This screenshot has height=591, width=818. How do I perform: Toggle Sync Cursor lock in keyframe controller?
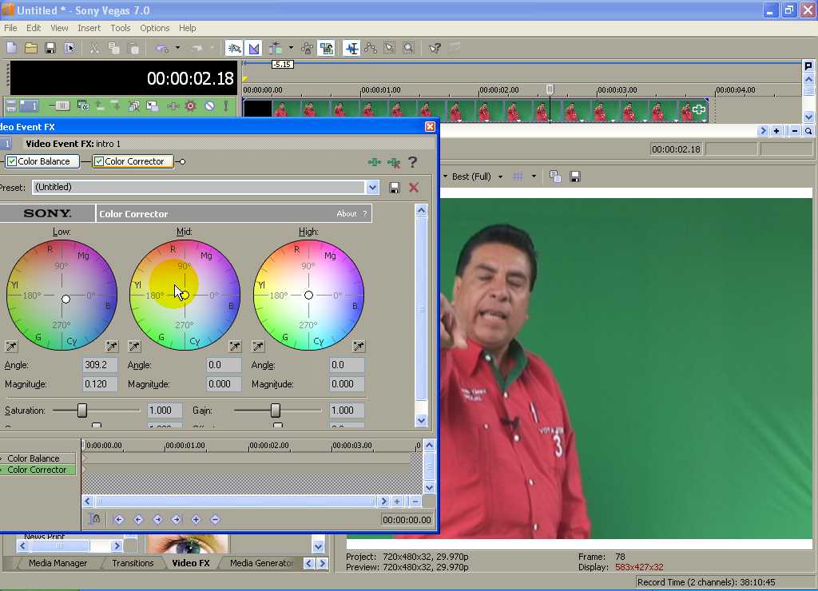coord(95,520)
